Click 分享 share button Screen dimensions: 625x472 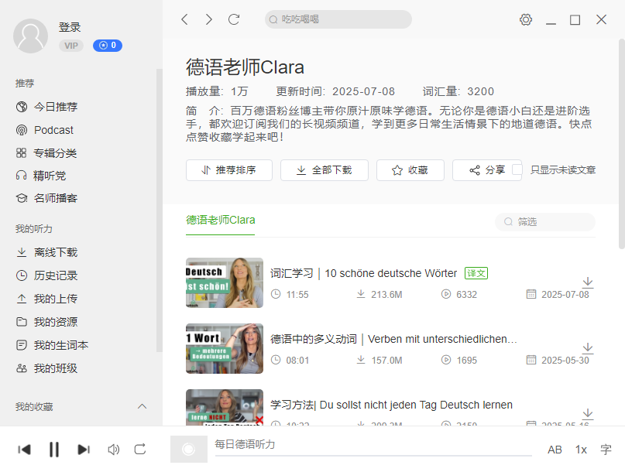tap(486, 170)
